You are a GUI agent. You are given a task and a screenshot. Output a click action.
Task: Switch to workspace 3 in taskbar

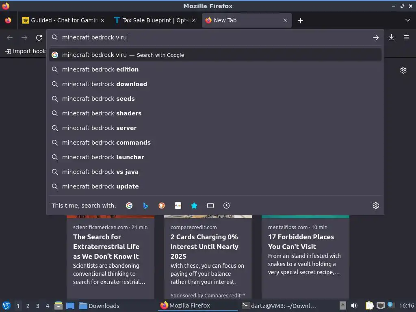(x=38, y=306)
